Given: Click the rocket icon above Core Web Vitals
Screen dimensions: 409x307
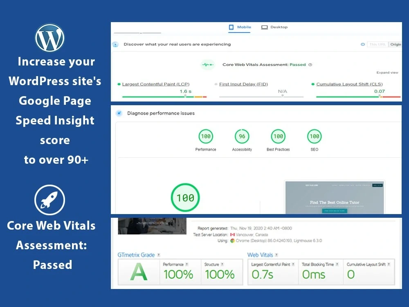Looking at the screenshot, I should click(49, 200).
